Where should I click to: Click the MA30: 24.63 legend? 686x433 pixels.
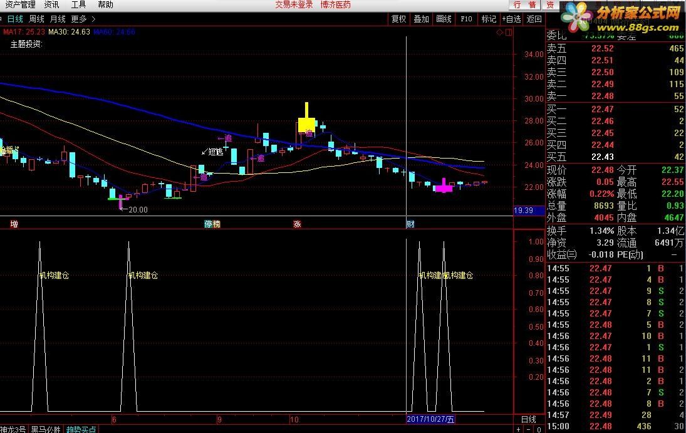(69, 31)
